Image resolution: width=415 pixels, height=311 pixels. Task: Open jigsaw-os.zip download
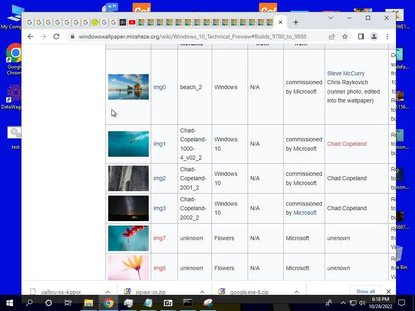[150, 292]
